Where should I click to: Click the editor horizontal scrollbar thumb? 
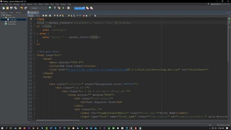(x=58, y=120)
